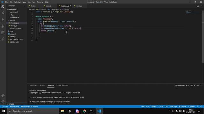Open the Run menu
Image resolution: width=204 pixels, height=114 pixels.
pyautogui.click(x=34, y=2)
